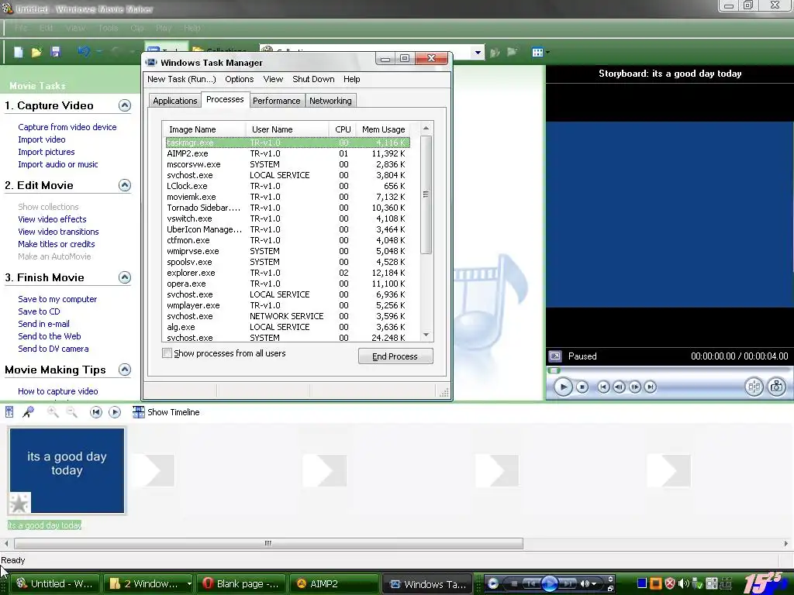The width and height of the screenshot is (794, 595).
Task: Take a picture with the camera icon
Action: click(x=776, y=387)
